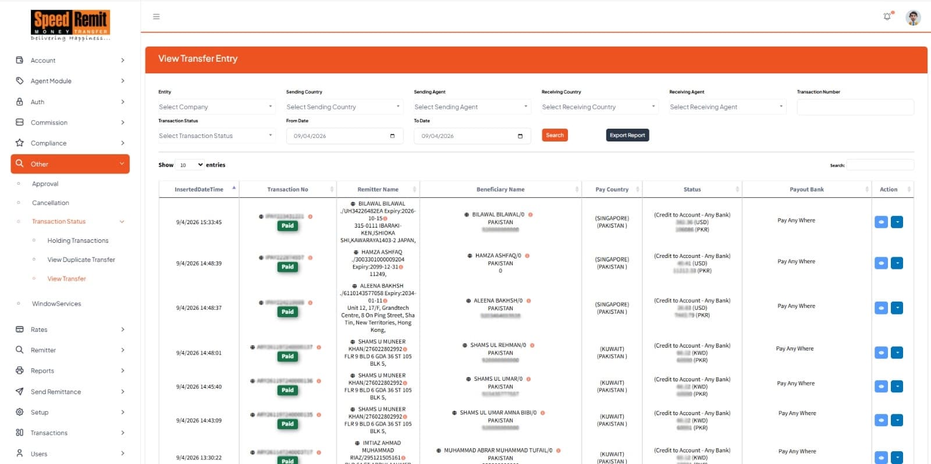Click the Auth lock icon
This screenshot has width=931, height=464.
pos(20,102)
